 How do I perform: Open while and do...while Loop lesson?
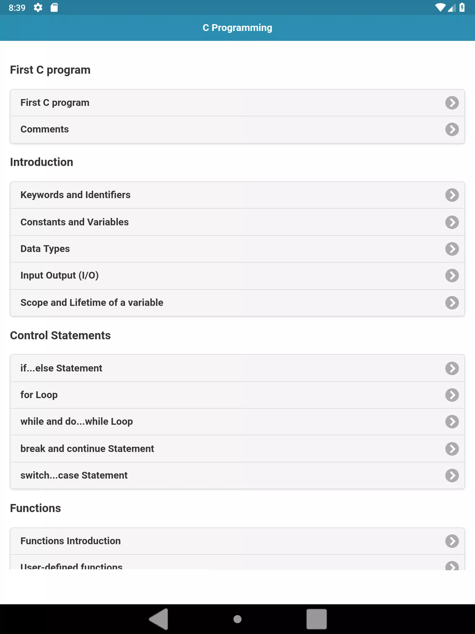coord(237,422)
